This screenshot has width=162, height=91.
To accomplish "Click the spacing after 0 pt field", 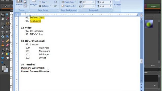I will [105, 6].
